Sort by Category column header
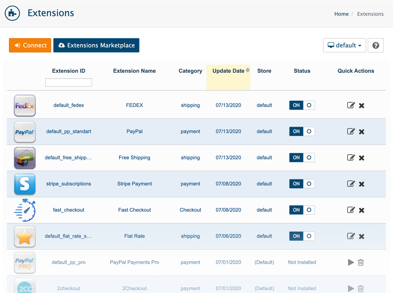This screenshot has width=393, height=293. 190,71
